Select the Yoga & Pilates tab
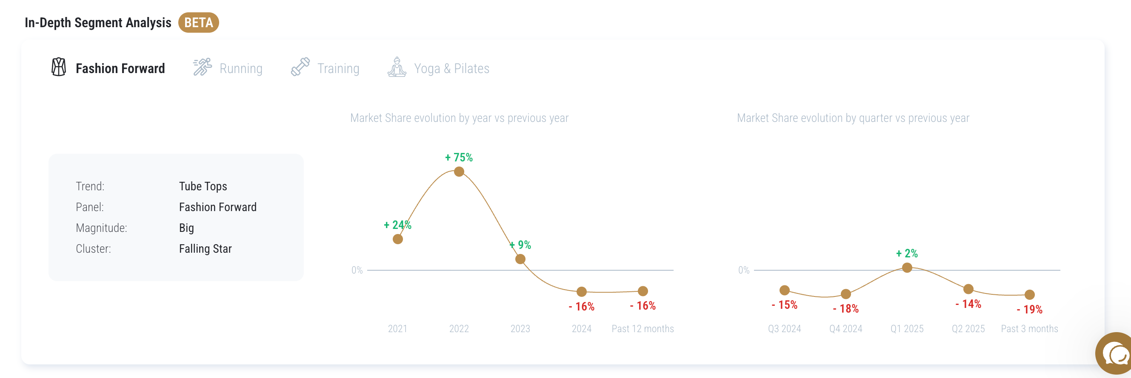Screen dimensions: 1131x378 pos(451,68)
